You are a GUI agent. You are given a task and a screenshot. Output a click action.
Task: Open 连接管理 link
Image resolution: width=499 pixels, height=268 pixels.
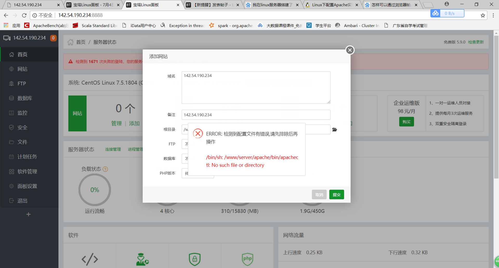[113, 149]
